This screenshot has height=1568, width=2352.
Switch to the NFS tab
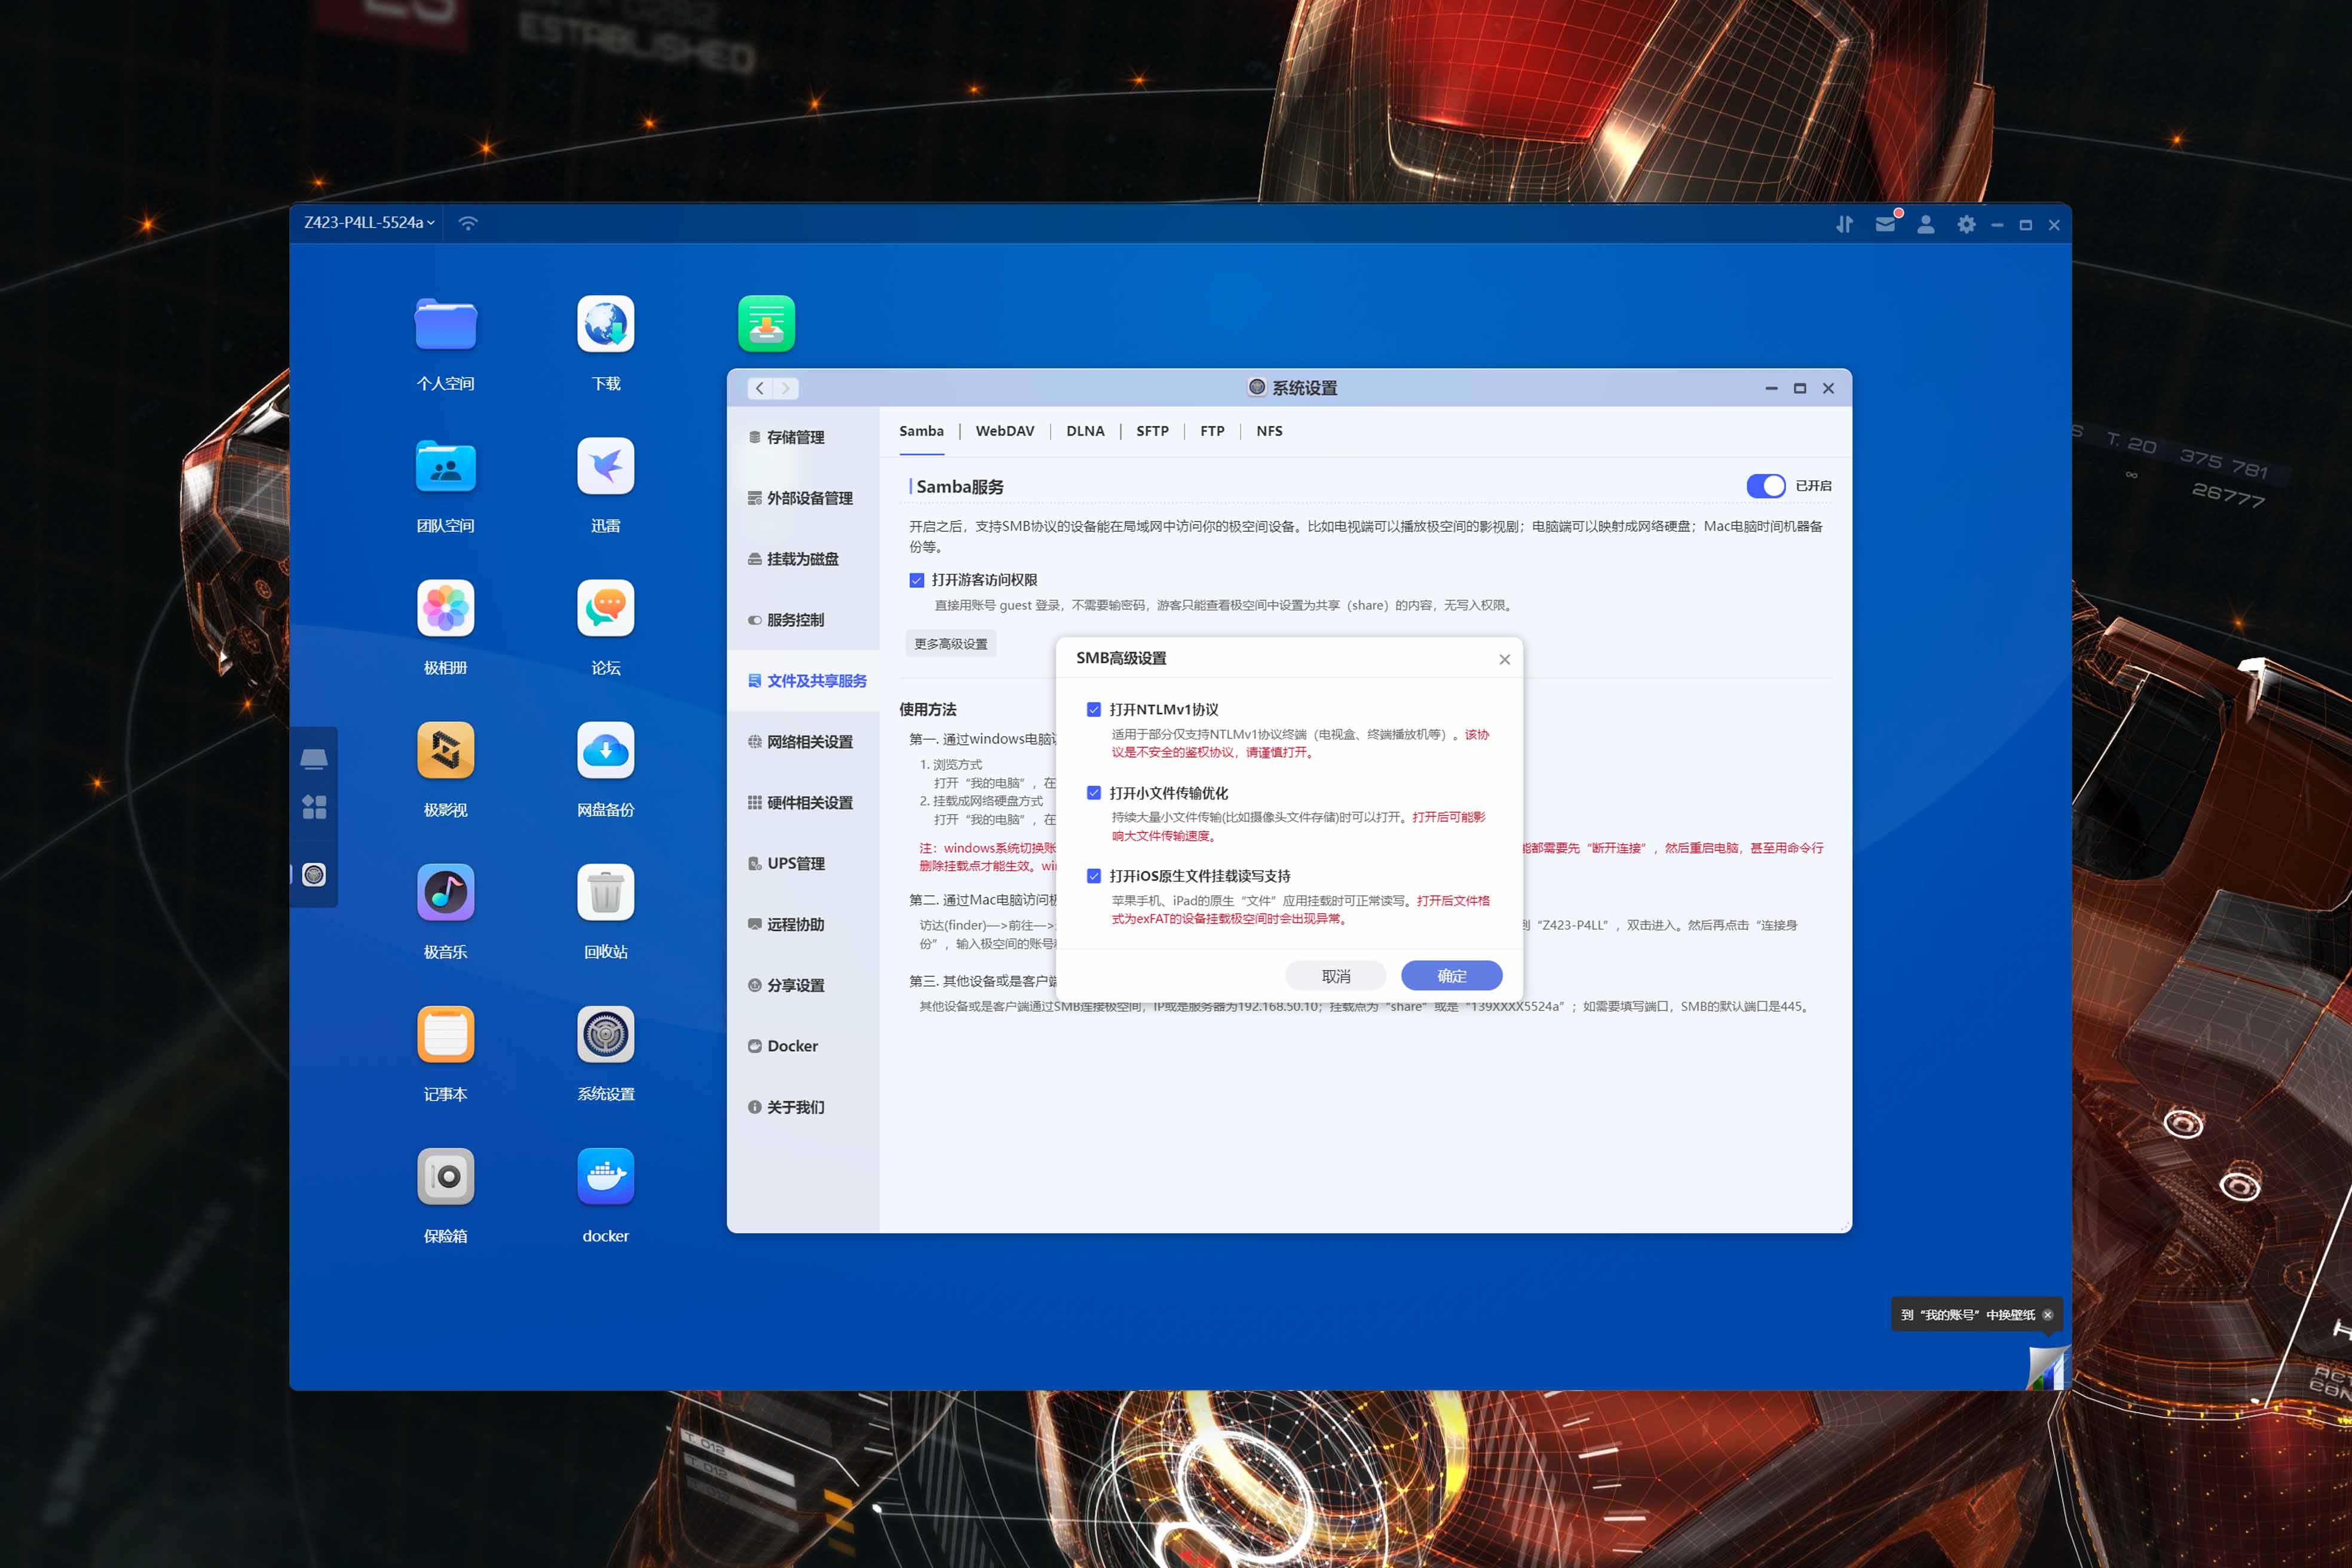(1269, 431)
